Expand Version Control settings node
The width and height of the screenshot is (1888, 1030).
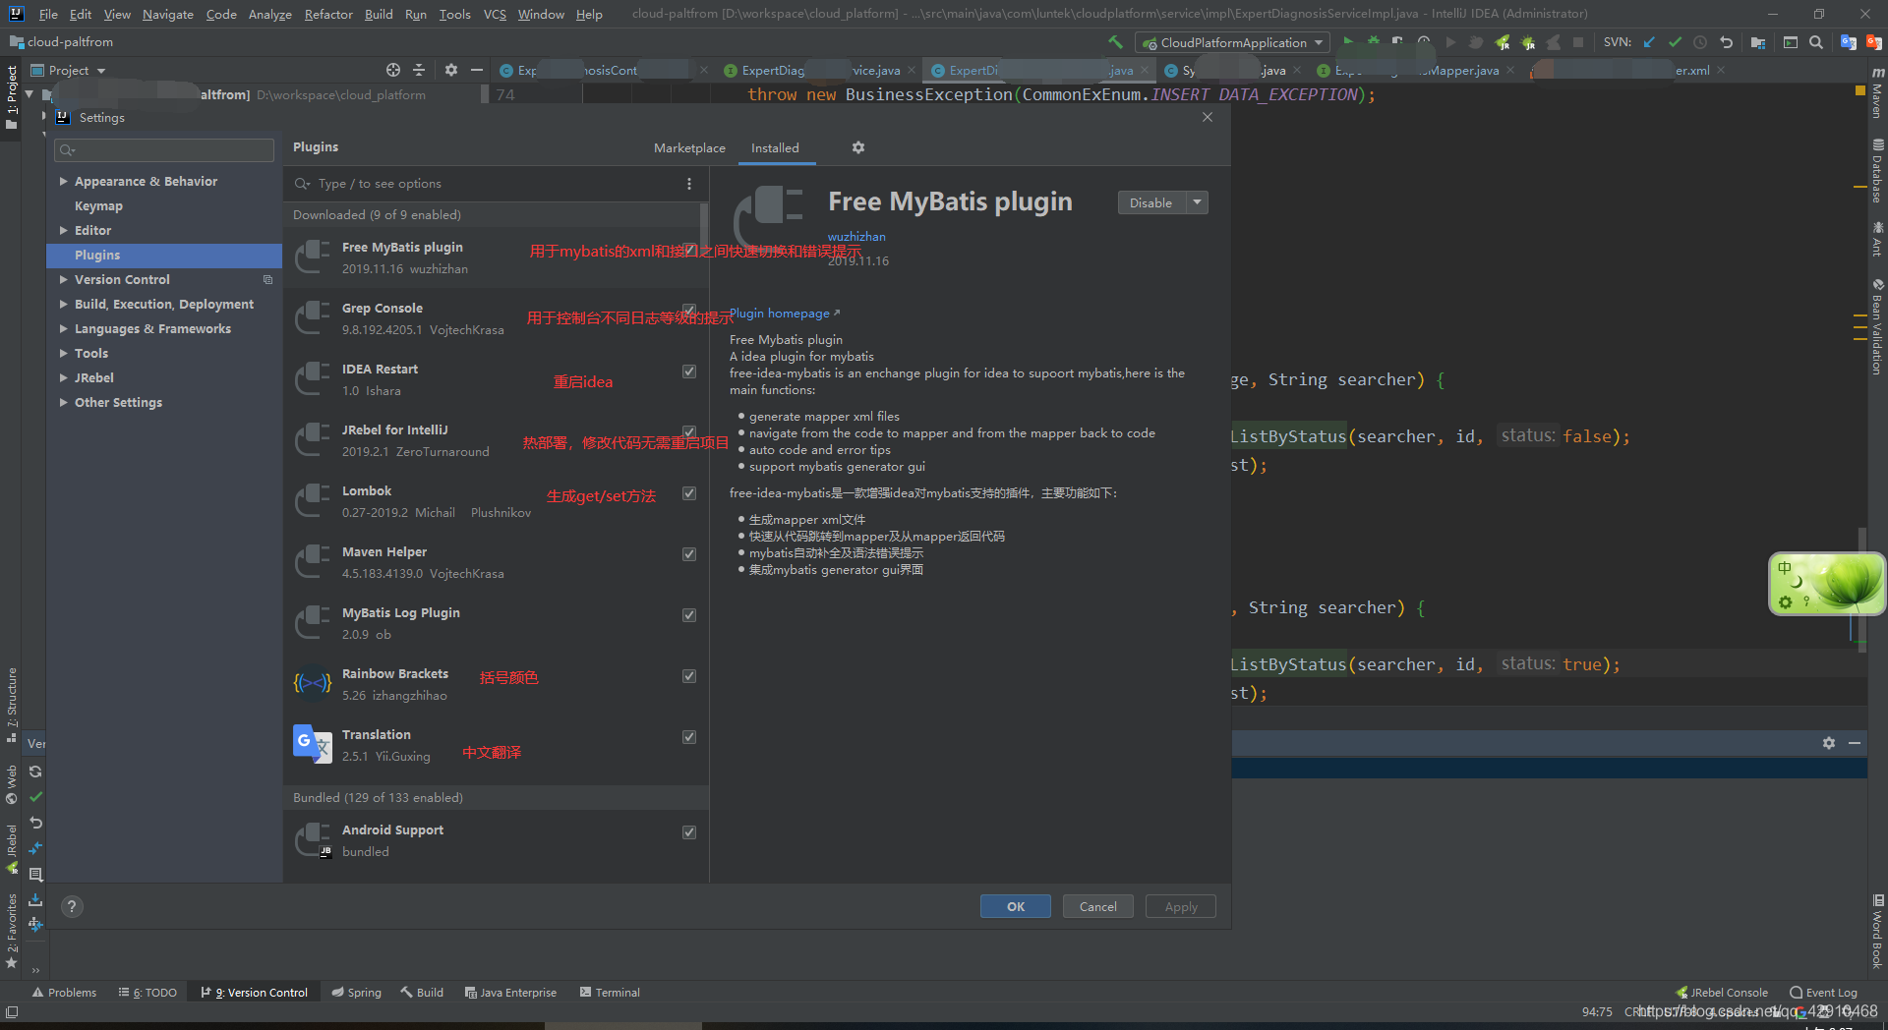click(63, 280)
